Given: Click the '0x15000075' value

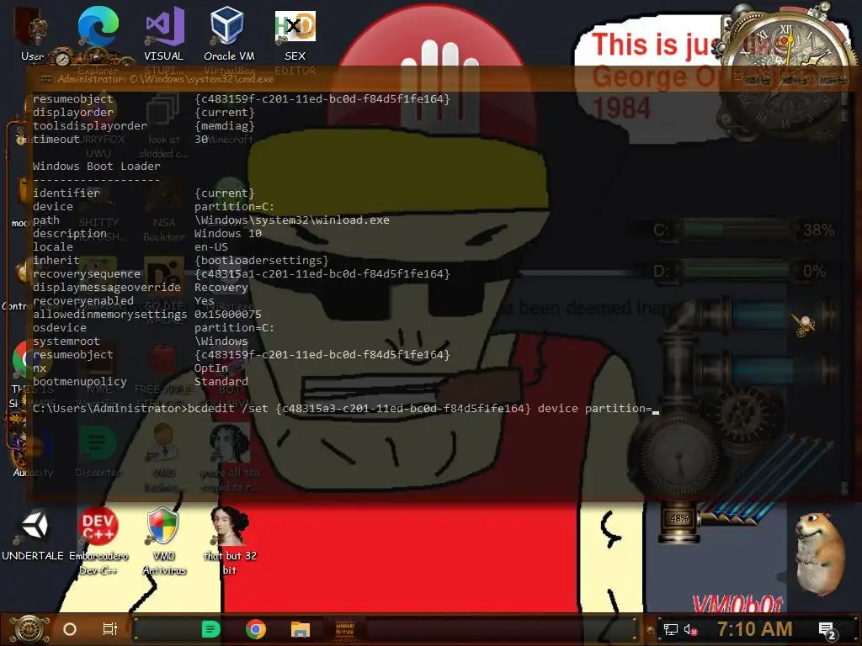Looking at the screenshot, I should [227, 315].
